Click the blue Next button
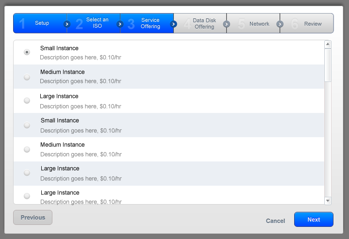Viewport: 349px width, 239px height. (x=314, y=220)
